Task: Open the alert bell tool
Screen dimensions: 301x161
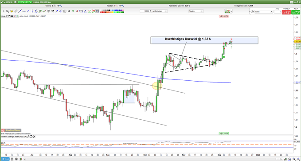Action: point(12,11)
